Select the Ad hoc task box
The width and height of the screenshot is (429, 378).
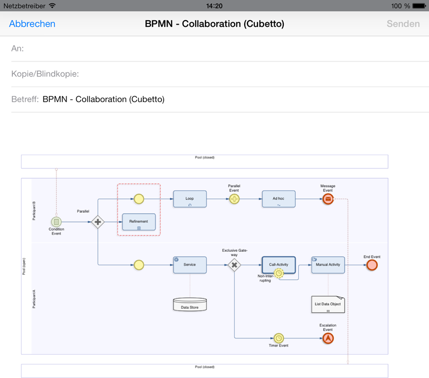tap(279, 199)
